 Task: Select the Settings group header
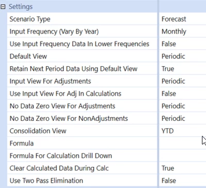(21, 7)
